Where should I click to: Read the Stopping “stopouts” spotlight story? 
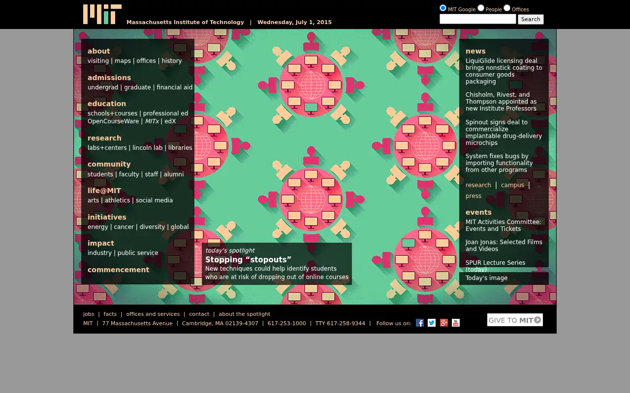coord(249,260)
